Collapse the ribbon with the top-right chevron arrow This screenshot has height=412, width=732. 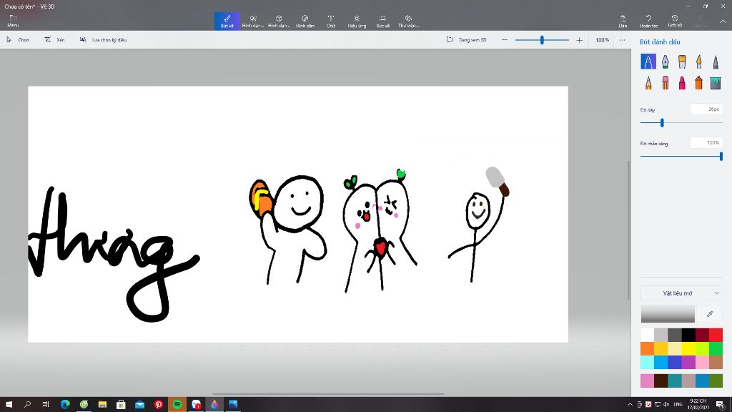pos(722,21)
